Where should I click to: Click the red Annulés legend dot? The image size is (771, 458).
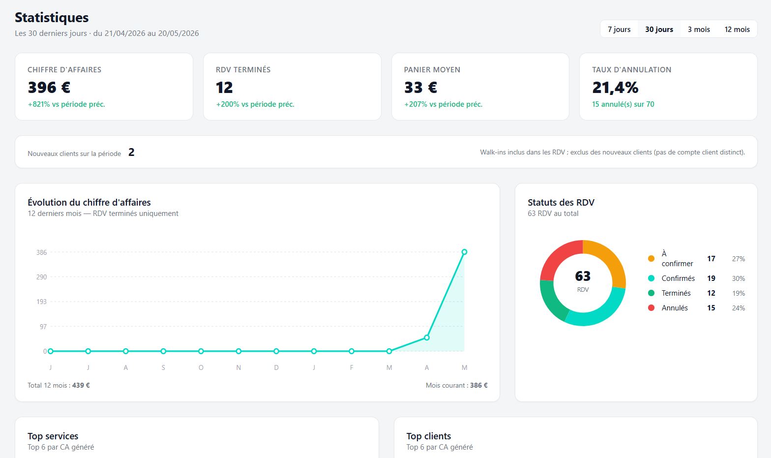point(651,308)
